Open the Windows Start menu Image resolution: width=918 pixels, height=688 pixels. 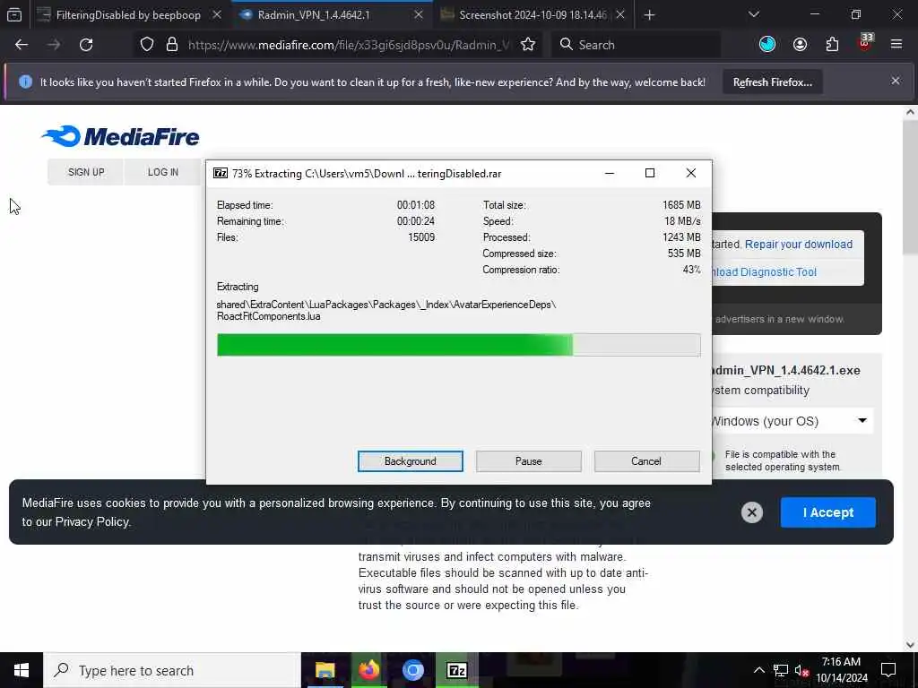coord(22,670)
